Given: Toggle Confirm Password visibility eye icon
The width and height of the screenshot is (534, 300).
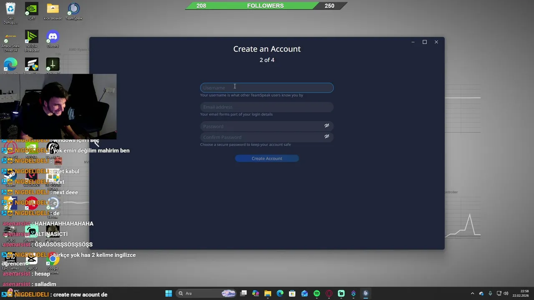Looking at the screenshot, I should [327, 136].
